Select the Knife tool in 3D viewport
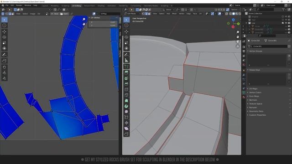The image size is (292, 164). tap(126, 95)
